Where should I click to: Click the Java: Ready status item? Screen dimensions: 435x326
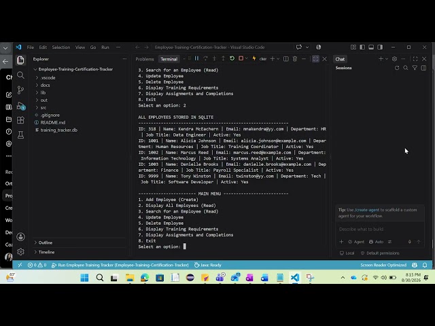click(x=207, y=265)
